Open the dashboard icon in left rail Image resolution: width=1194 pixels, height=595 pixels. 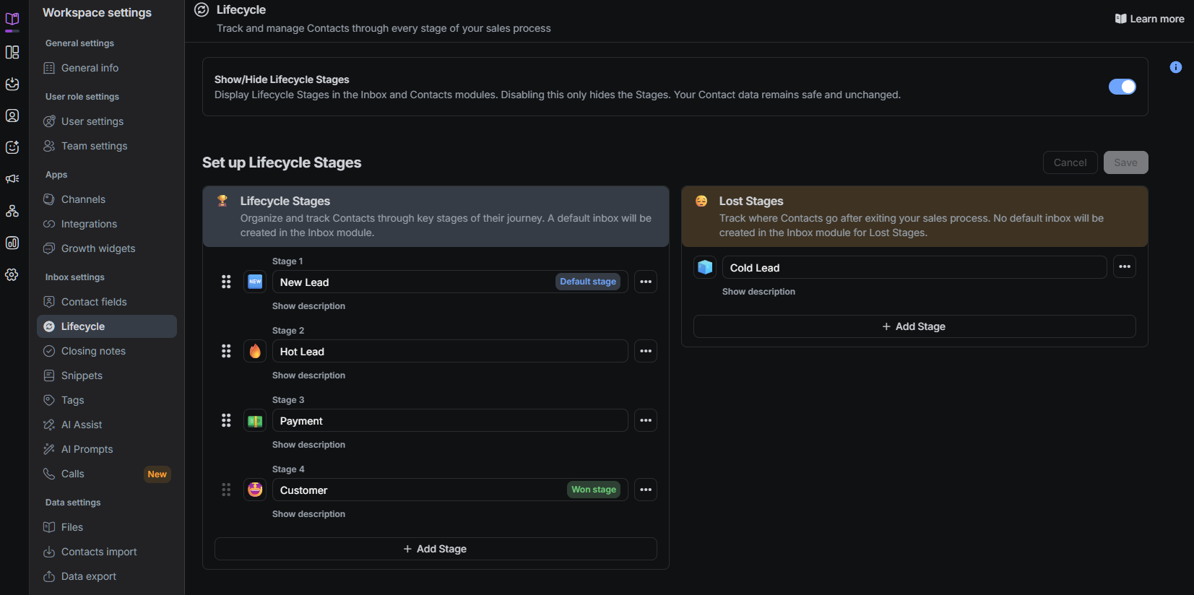[x=12, y=52]
